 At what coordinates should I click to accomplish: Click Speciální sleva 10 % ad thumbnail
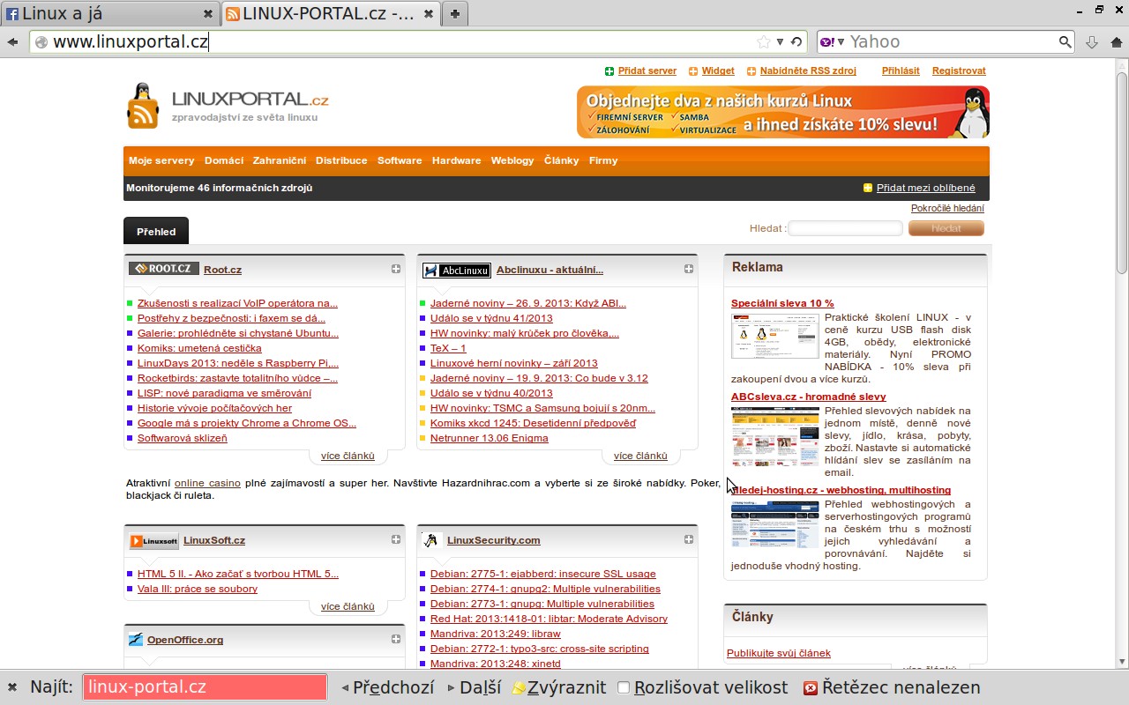(775, 335)
